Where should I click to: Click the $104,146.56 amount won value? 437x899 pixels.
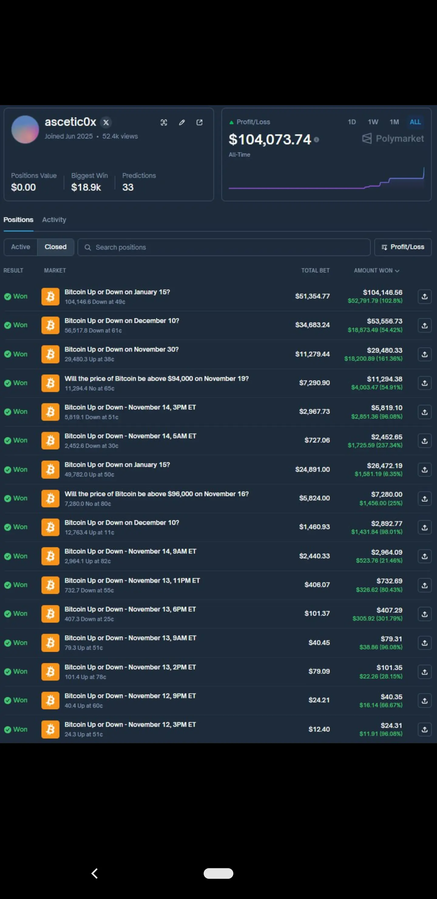pos(382,292)
